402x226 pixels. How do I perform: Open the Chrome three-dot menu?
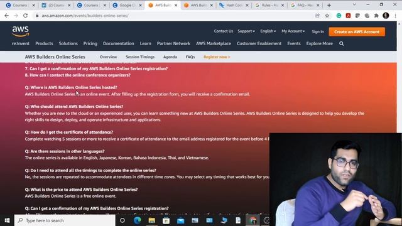[x=395, y=16]
